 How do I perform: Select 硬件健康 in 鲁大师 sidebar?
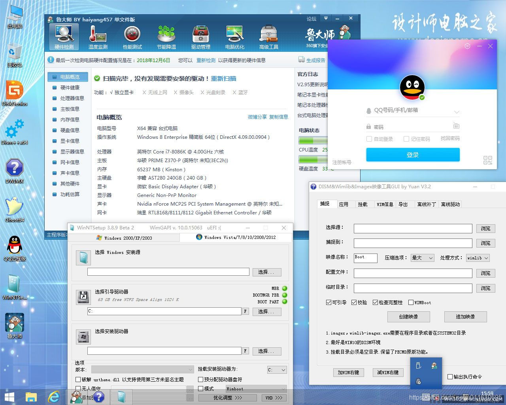click(70, 87)
